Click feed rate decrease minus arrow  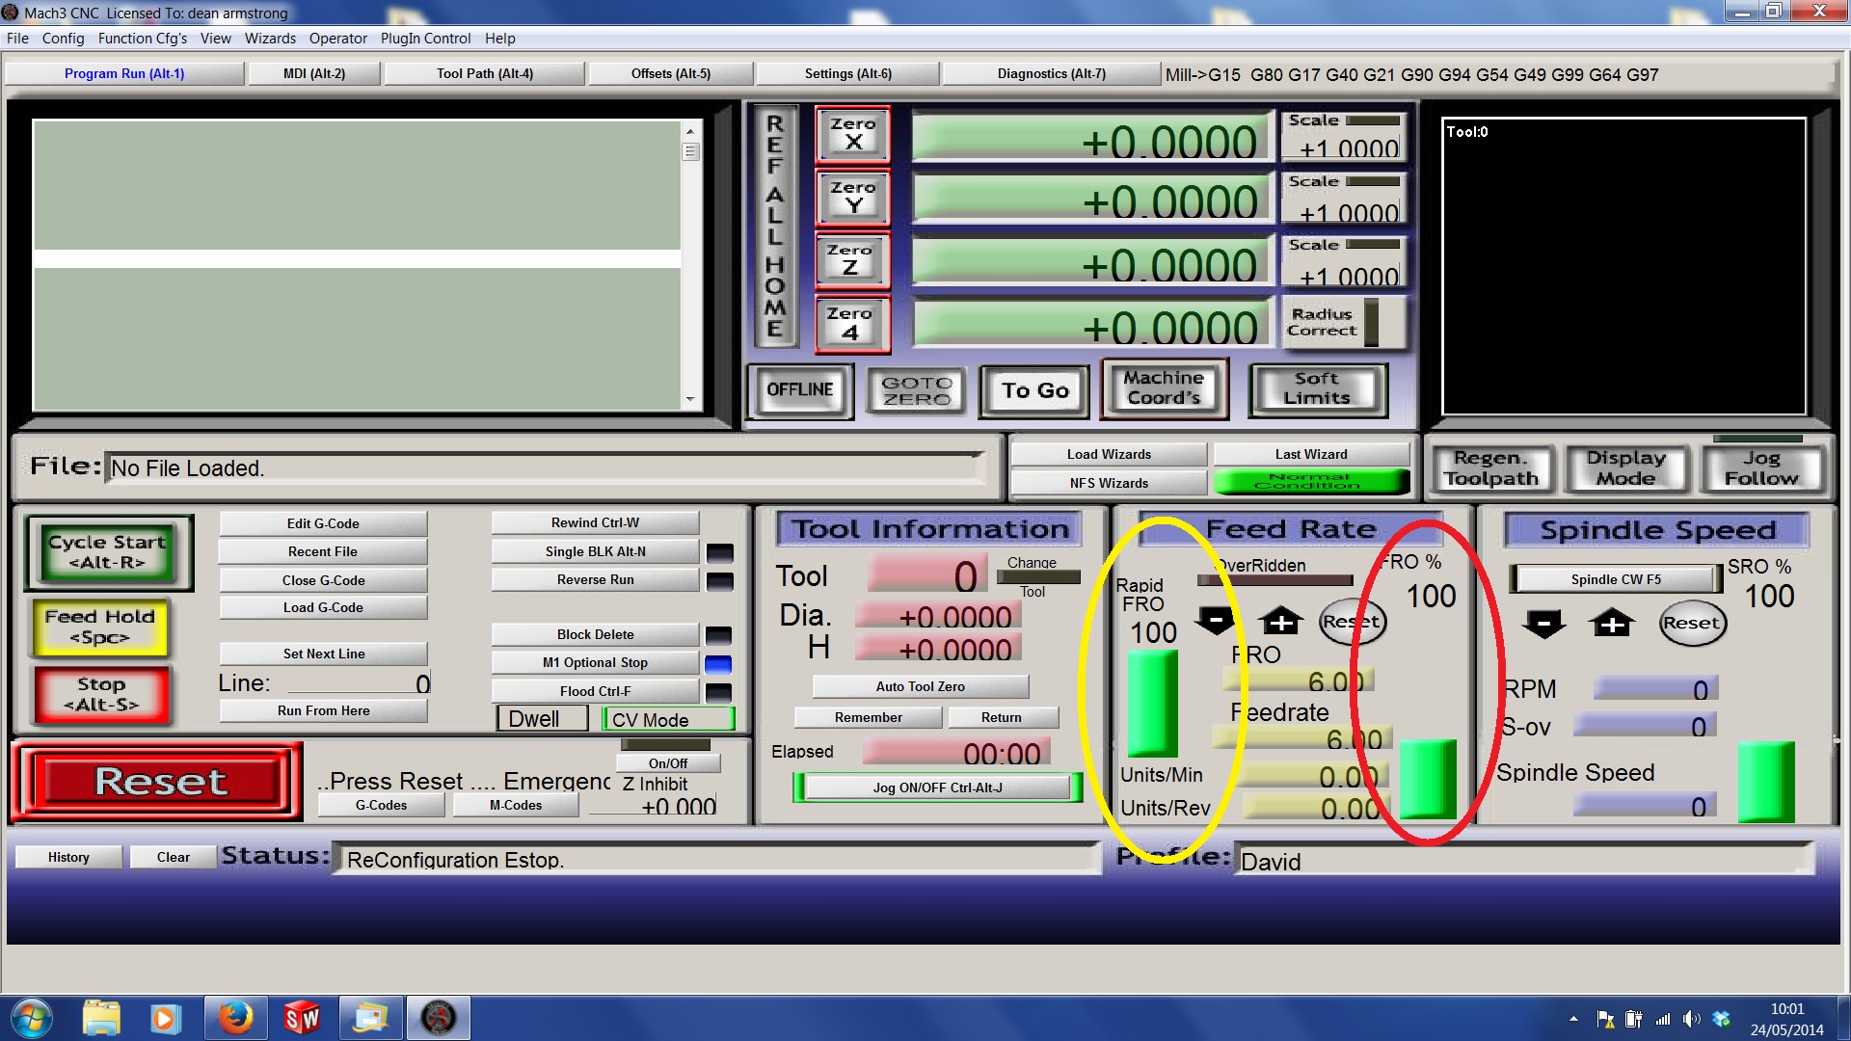[x=1215, y=622]
